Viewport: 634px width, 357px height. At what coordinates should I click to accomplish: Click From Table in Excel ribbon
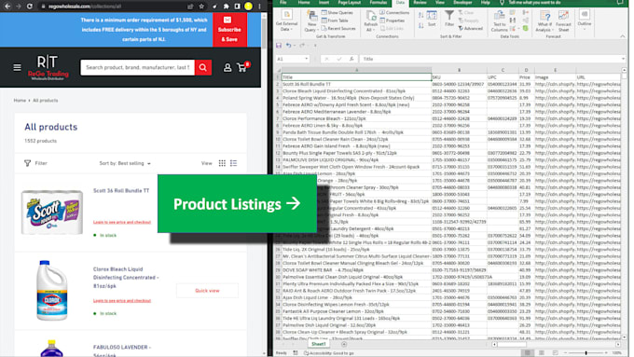pyautogui.click(x=335, y=21)
